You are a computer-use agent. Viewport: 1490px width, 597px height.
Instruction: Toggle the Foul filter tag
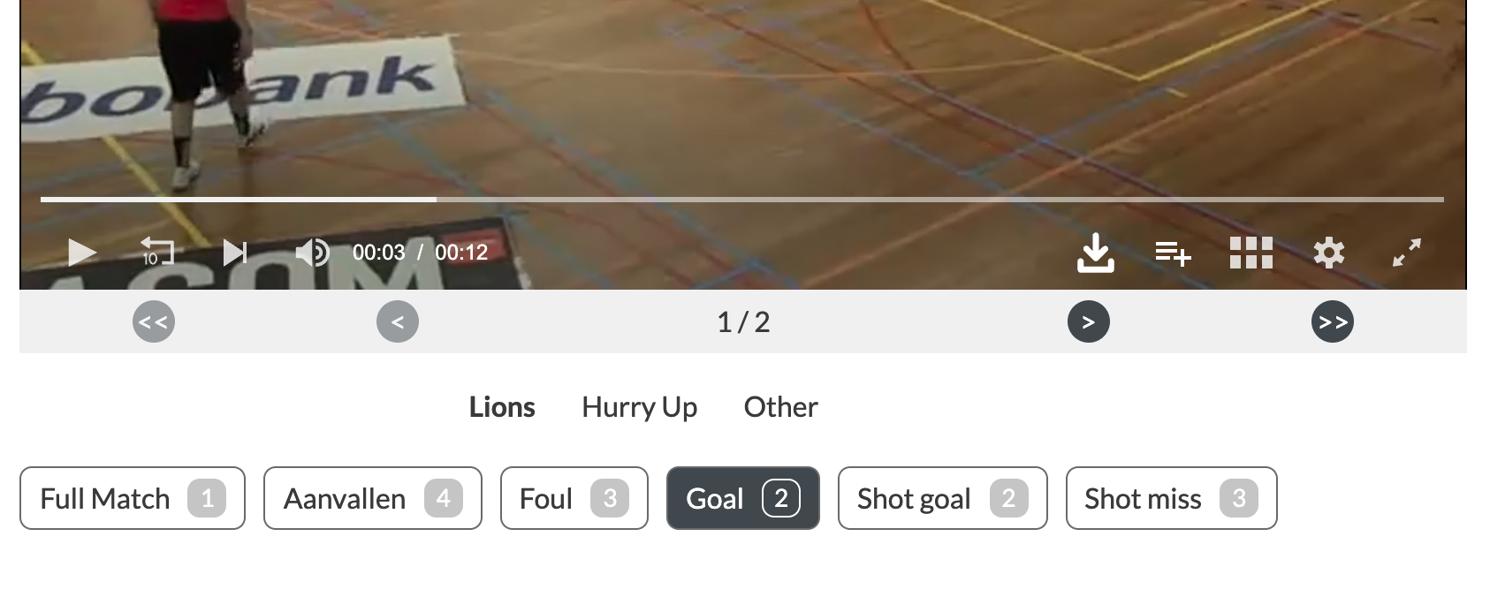574,498
